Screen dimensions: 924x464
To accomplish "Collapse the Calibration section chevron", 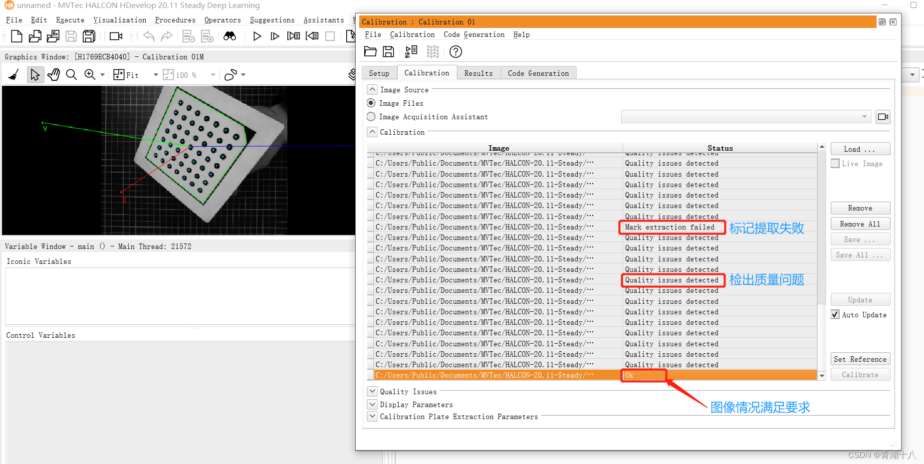I will point(372,132).
